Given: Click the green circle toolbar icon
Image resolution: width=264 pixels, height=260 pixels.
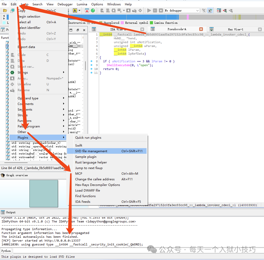Looking at the screenshot, I should (93, 10).
